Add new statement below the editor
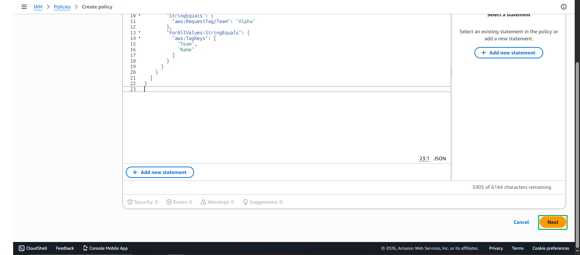 tap(160, 172)
